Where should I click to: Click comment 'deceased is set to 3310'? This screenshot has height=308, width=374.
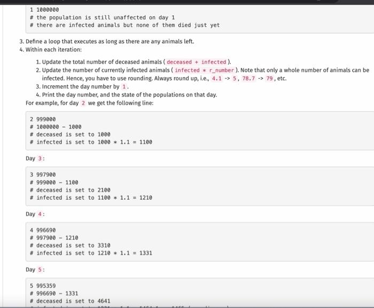click(x=70, y=246)
